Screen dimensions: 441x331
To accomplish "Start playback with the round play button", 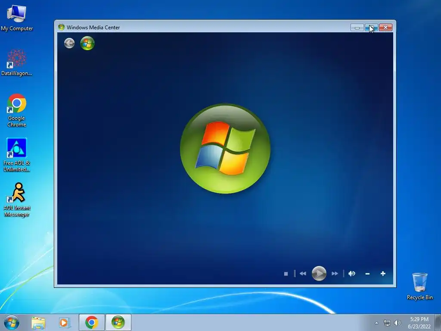I will [319, 273].
